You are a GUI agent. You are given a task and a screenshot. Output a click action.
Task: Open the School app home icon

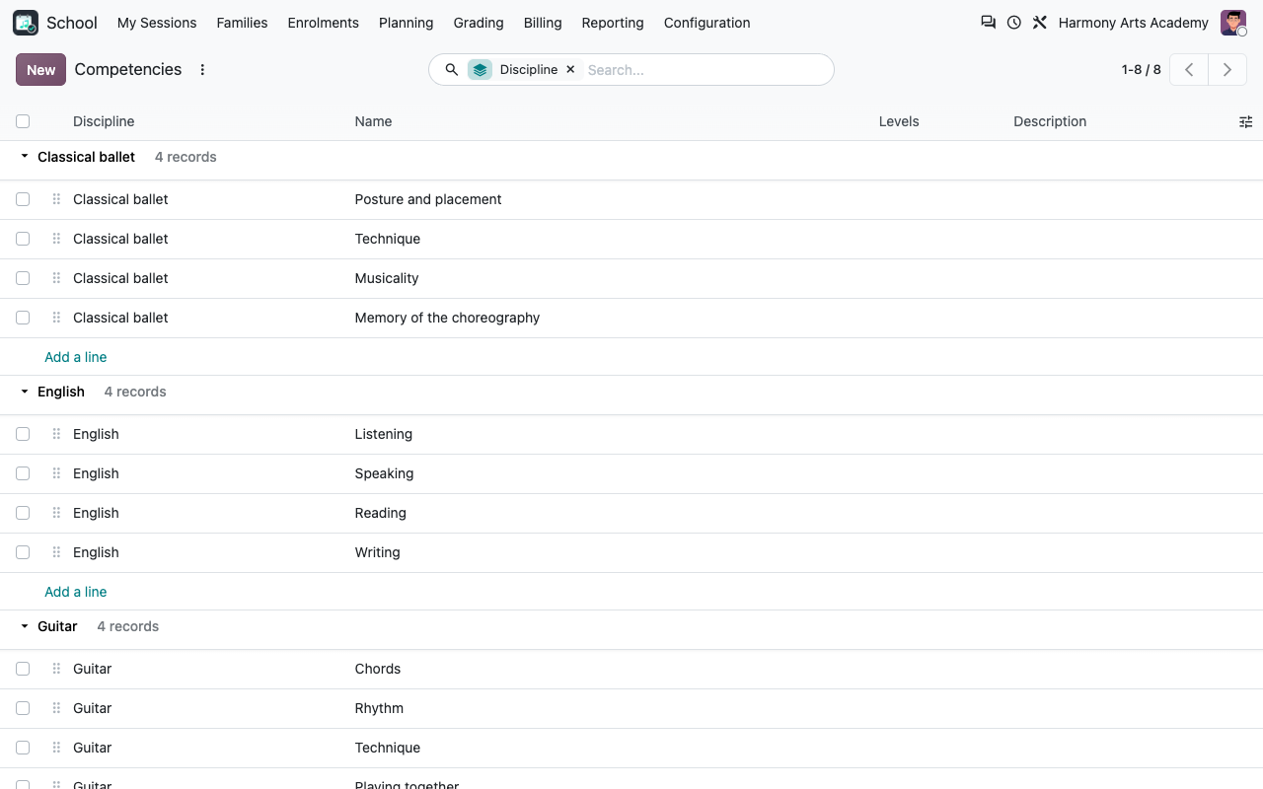[26, 23]
